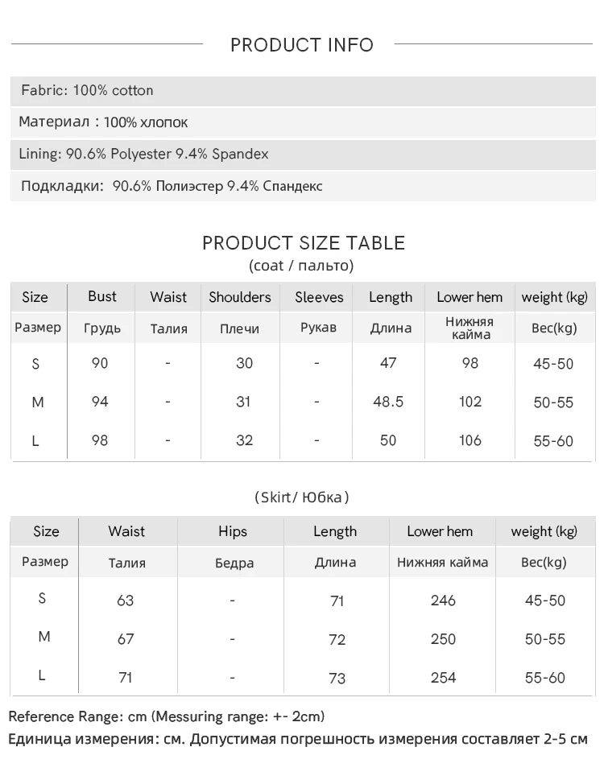Click skirt lower hem value 250
This screenshot has width=604, height=776.
pyautogui.click(x=443, y=639)
